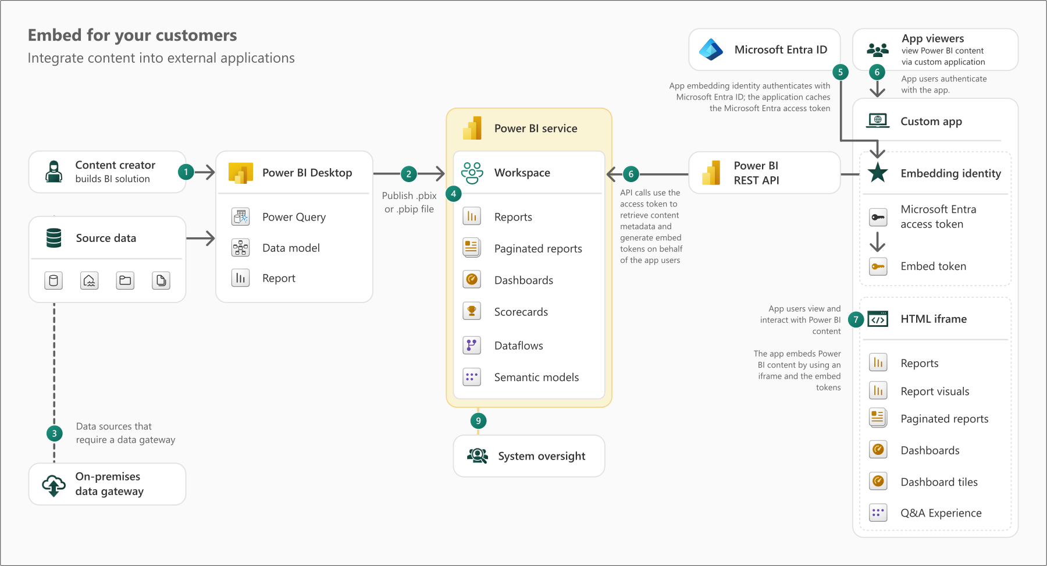
Task: Click the 'Dashboard tiles' text
Action: point(939,482)
